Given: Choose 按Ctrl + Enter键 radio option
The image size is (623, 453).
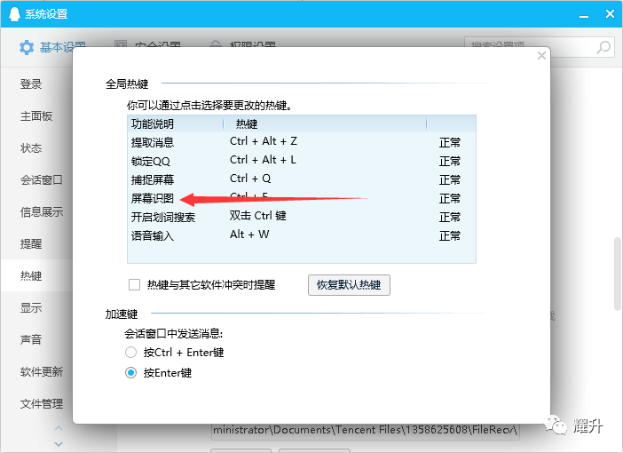Looking at the screenshot, I should [130, 353].
